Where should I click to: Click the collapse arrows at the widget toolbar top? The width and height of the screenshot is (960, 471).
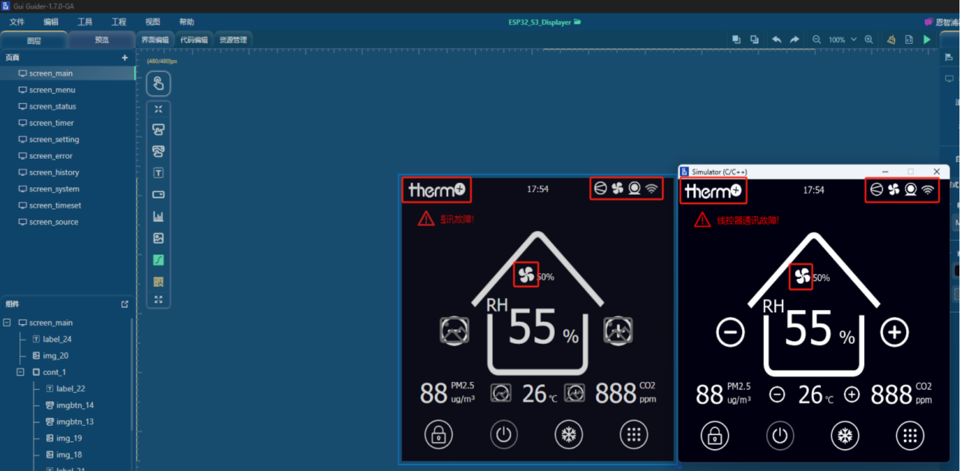tap(159, 109)
